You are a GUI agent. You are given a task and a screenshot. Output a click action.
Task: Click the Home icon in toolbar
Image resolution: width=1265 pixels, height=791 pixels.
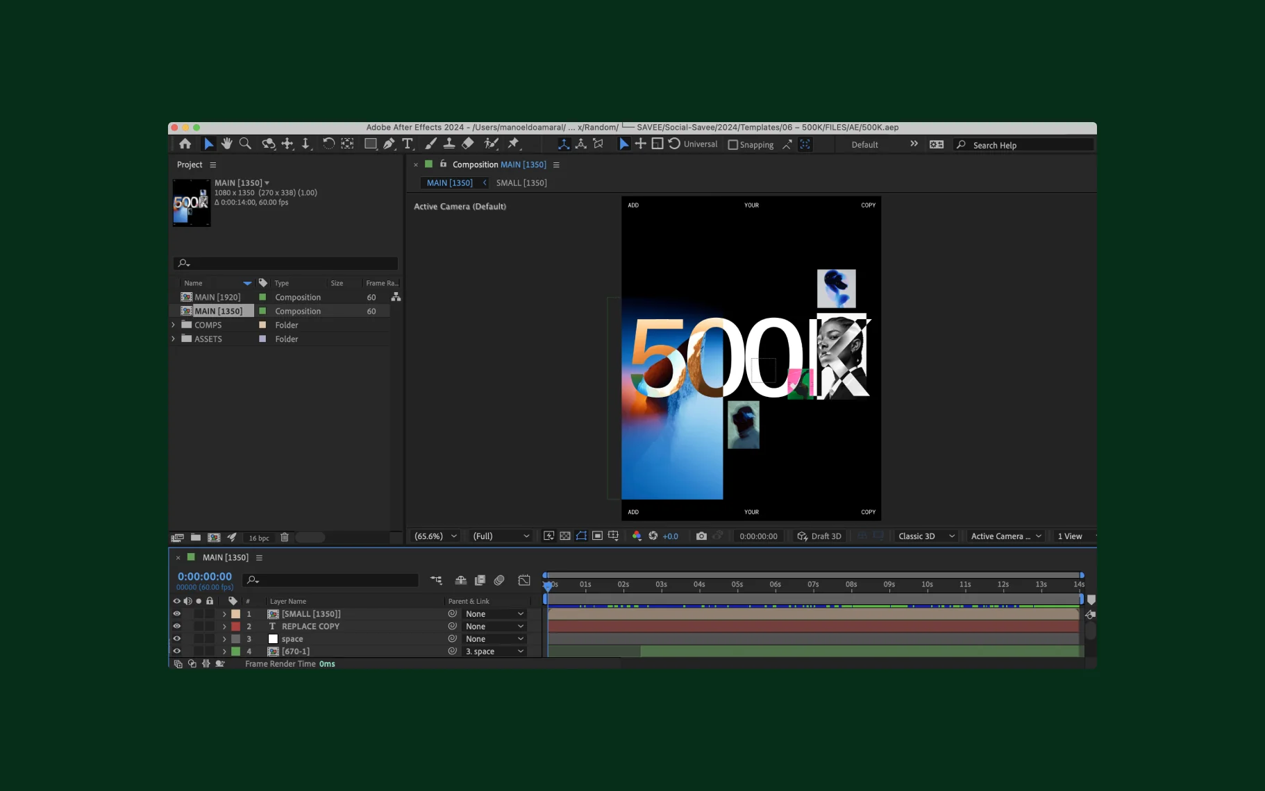click(x=185, y=144)
